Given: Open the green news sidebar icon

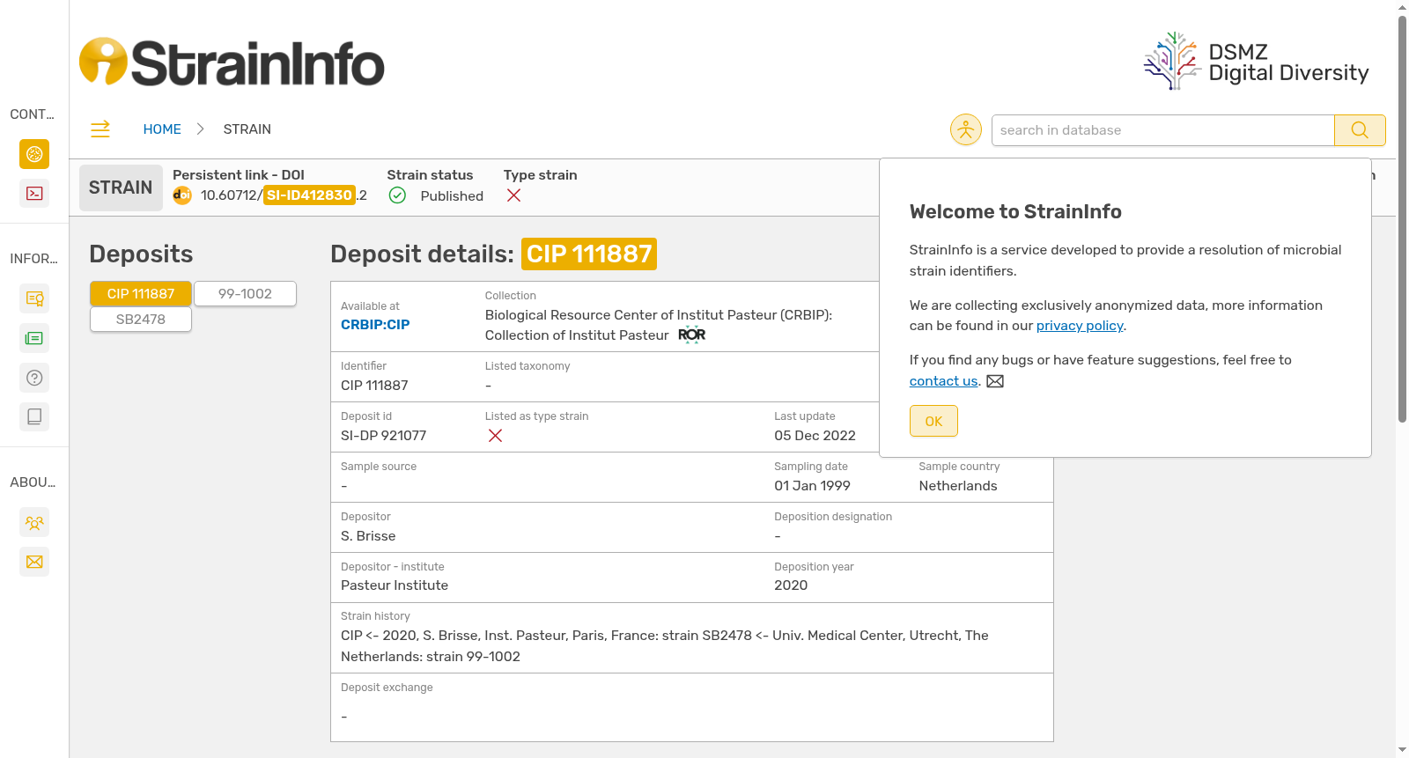Looking at the screenshot, I should 34,338.
